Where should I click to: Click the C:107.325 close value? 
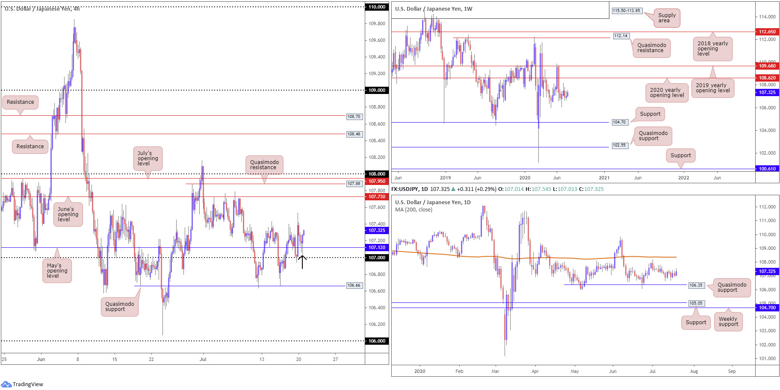(x=591, y=189)
